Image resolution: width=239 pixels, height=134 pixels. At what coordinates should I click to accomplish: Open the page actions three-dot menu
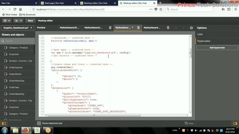[x=151, y=9]
